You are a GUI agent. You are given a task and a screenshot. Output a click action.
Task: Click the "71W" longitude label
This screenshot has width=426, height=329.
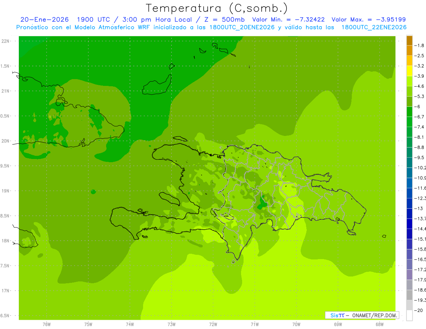click(x=255, y=324)
